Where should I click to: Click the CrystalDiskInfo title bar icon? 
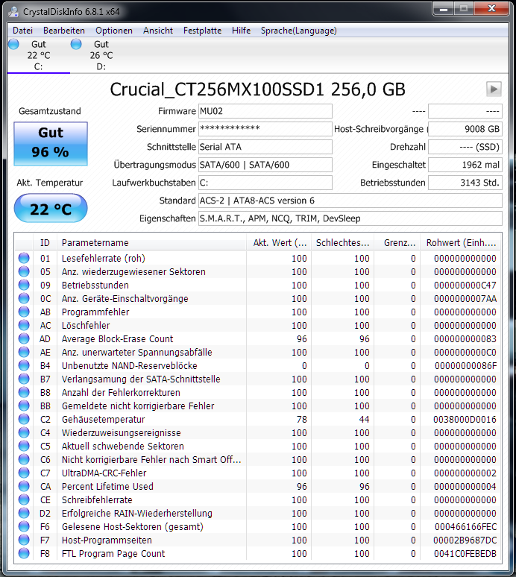click(14, 12)
